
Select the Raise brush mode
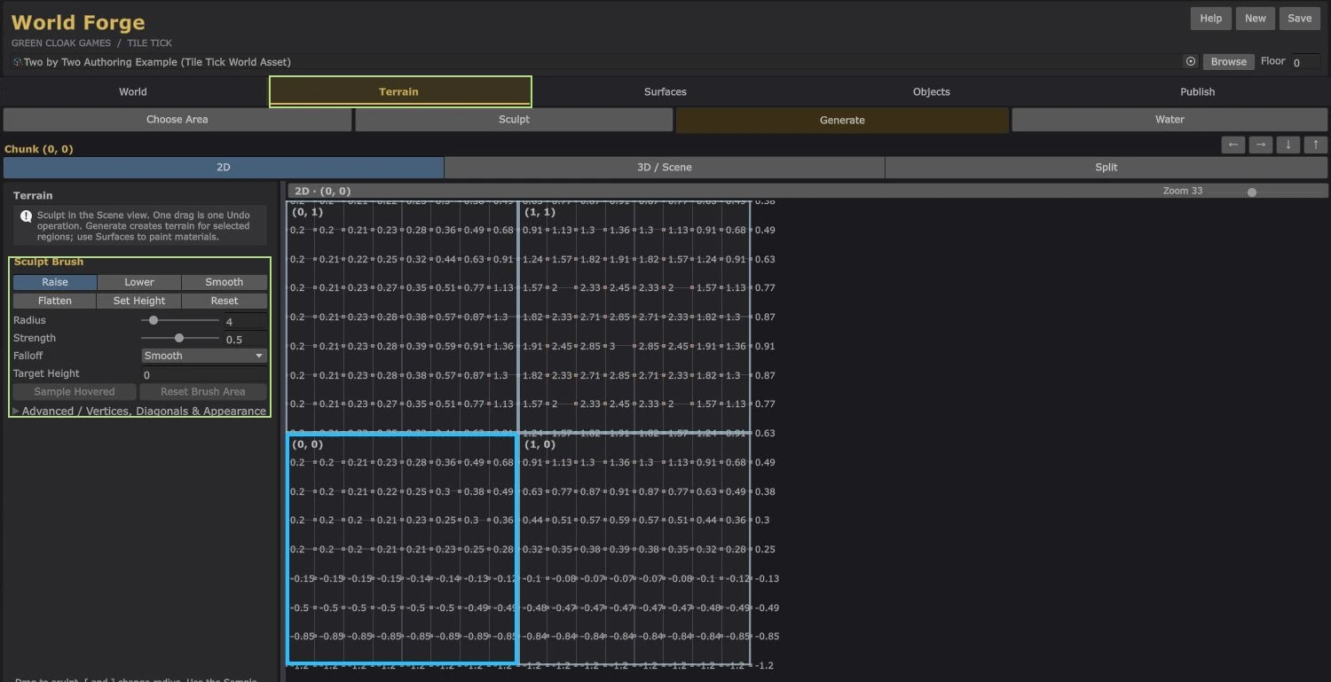(55, 282)
